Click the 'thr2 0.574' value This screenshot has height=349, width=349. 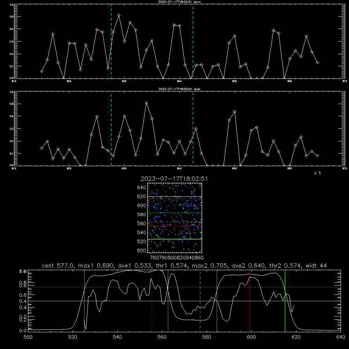click(285, 266)
